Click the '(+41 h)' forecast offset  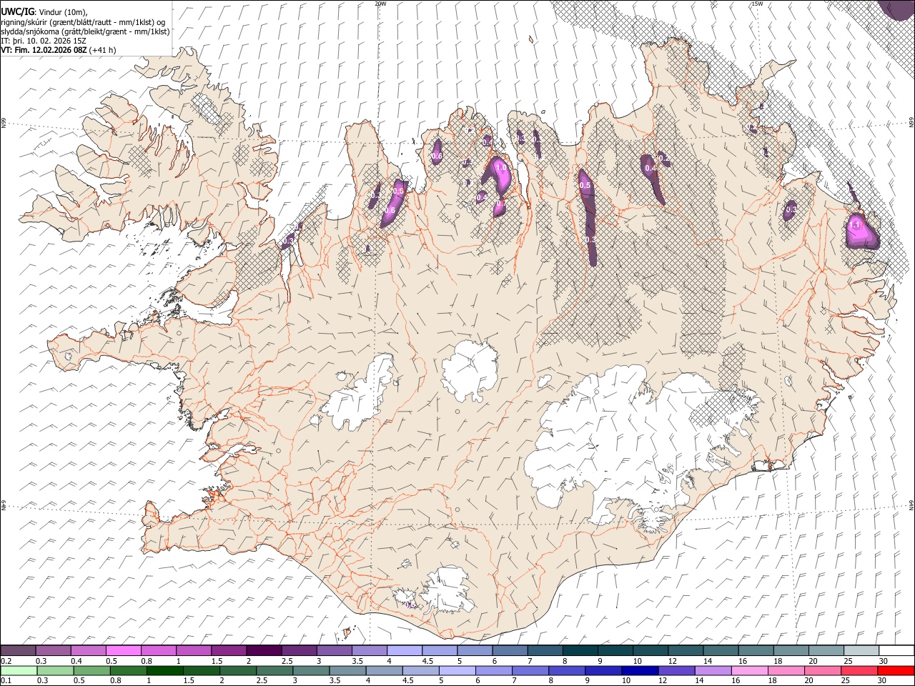[103, 50]
